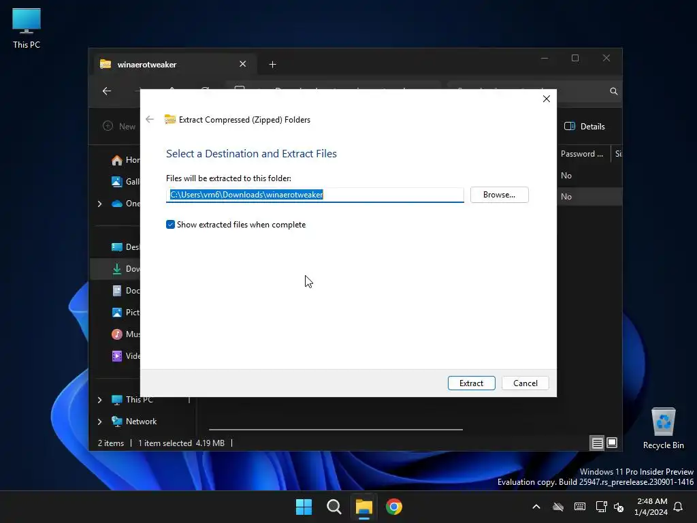
Task: Open the Recycle Bin desktop icon
Action: [663, 428]
